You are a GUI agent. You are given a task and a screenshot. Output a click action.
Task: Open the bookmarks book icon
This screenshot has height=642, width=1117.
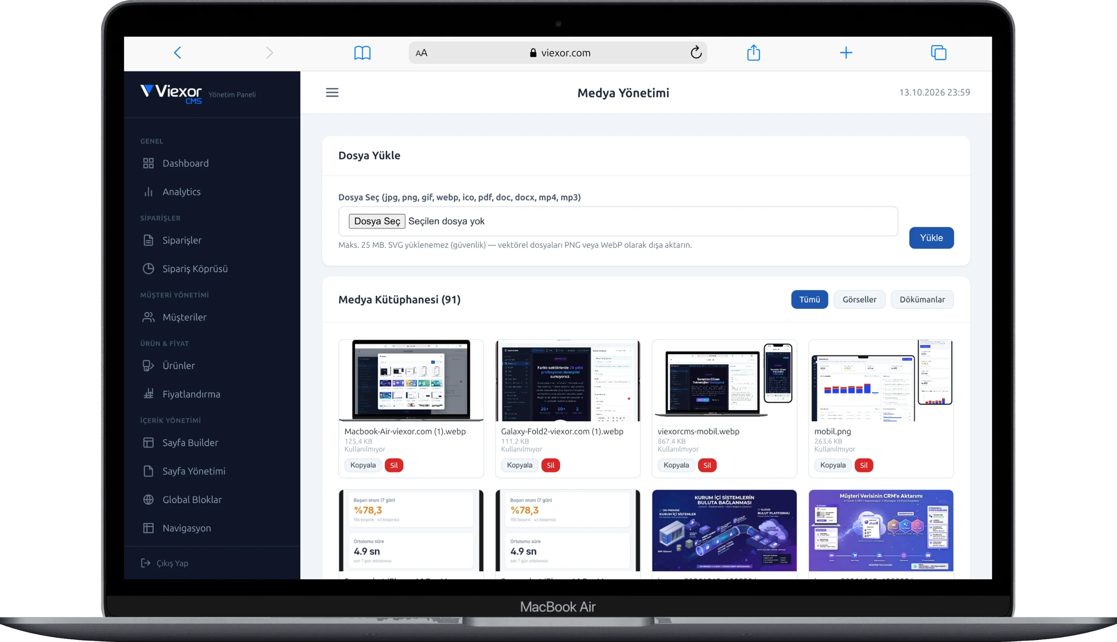pos(362,53)
